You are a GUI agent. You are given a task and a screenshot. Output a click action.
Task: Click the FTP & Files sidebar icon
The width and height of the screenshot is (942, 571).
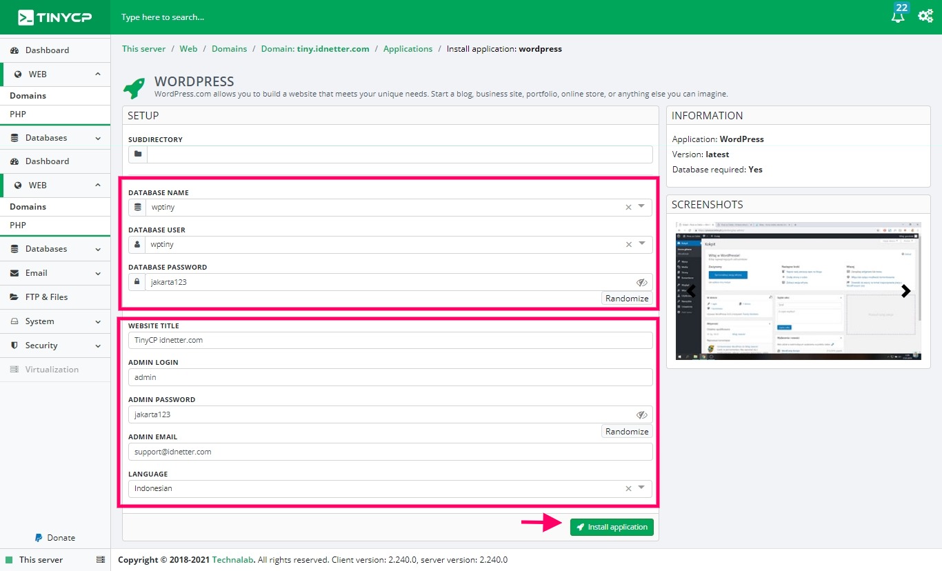point(14,297)
